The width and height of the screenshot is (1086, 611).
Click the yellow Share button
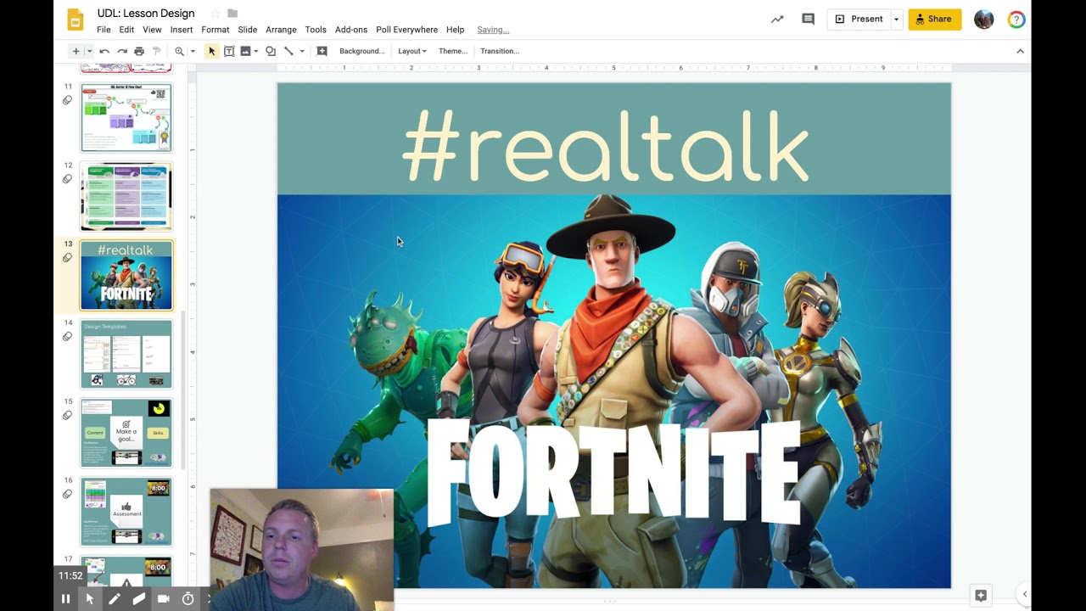[x=935, y=19]
